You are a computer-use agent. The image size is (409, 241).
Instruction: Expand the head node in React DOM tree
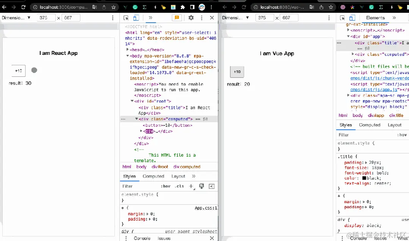(127, 50)
